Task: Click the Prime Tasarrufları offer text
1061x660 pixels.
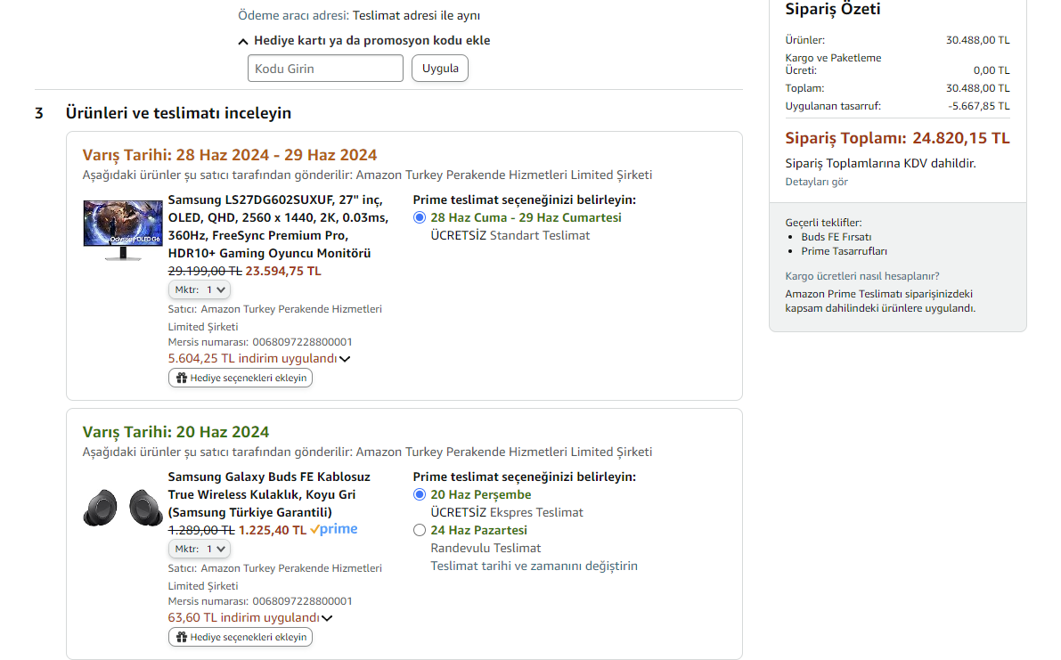Action: pyautogui.click(x=844, y=251)
